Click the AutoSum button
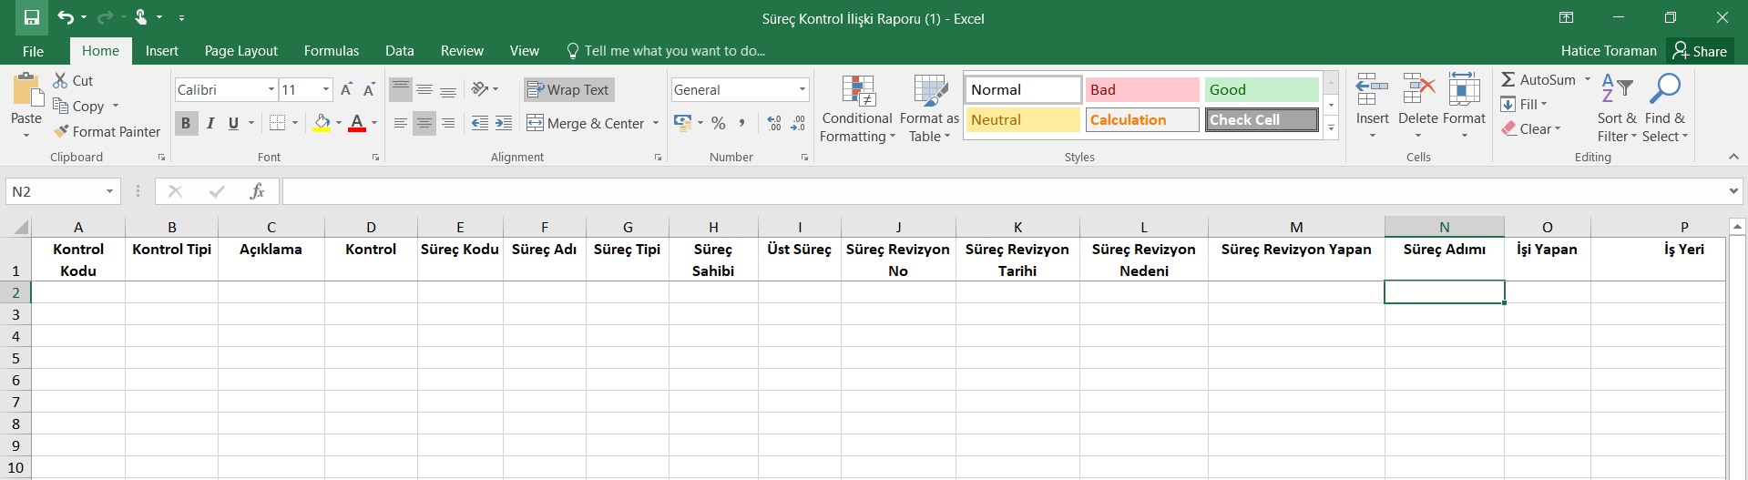This screenshot has height=480, width=1748. pos(1538,80)
